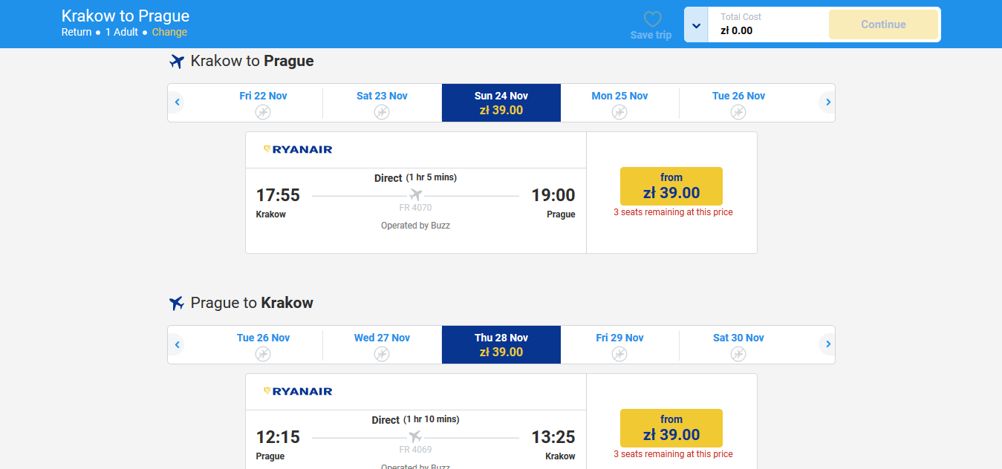
Task: Select Sun 24 Nov zł 39.00 date tab
Action: tap(501, 103)
